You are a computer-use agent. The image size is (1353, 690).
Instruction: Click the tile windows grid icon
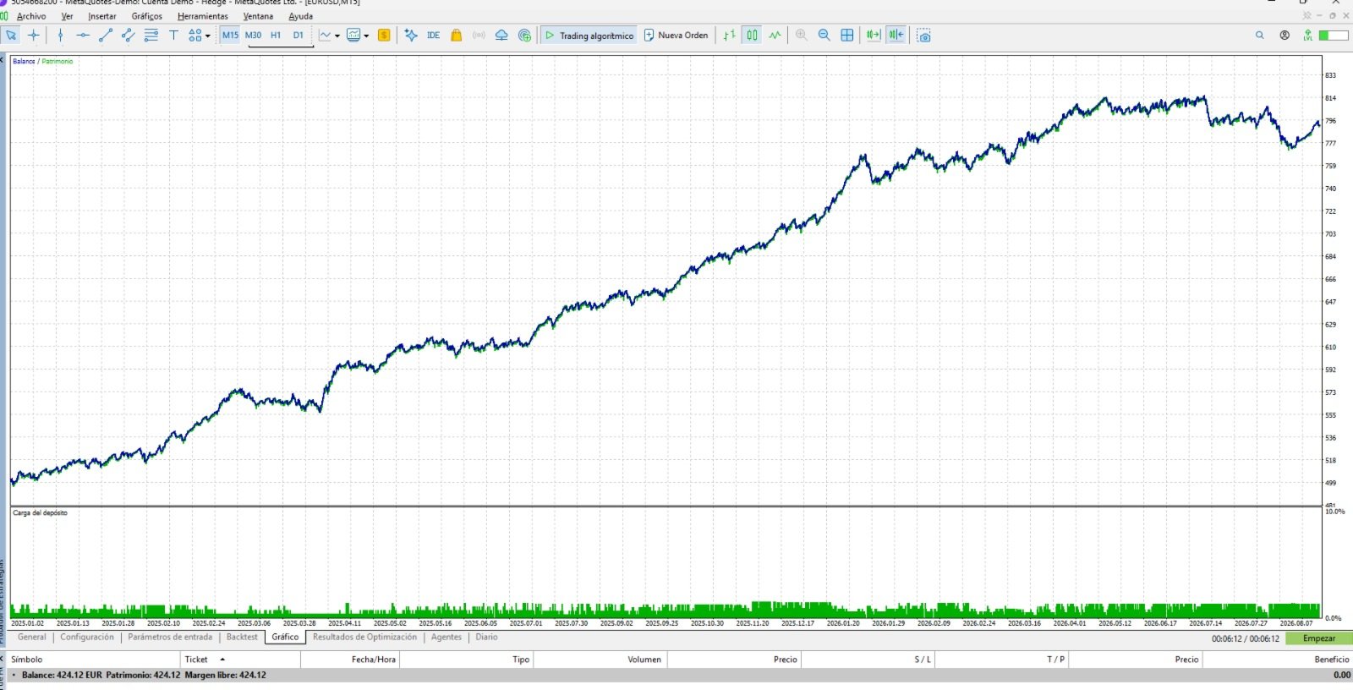[x=847, y=36]
